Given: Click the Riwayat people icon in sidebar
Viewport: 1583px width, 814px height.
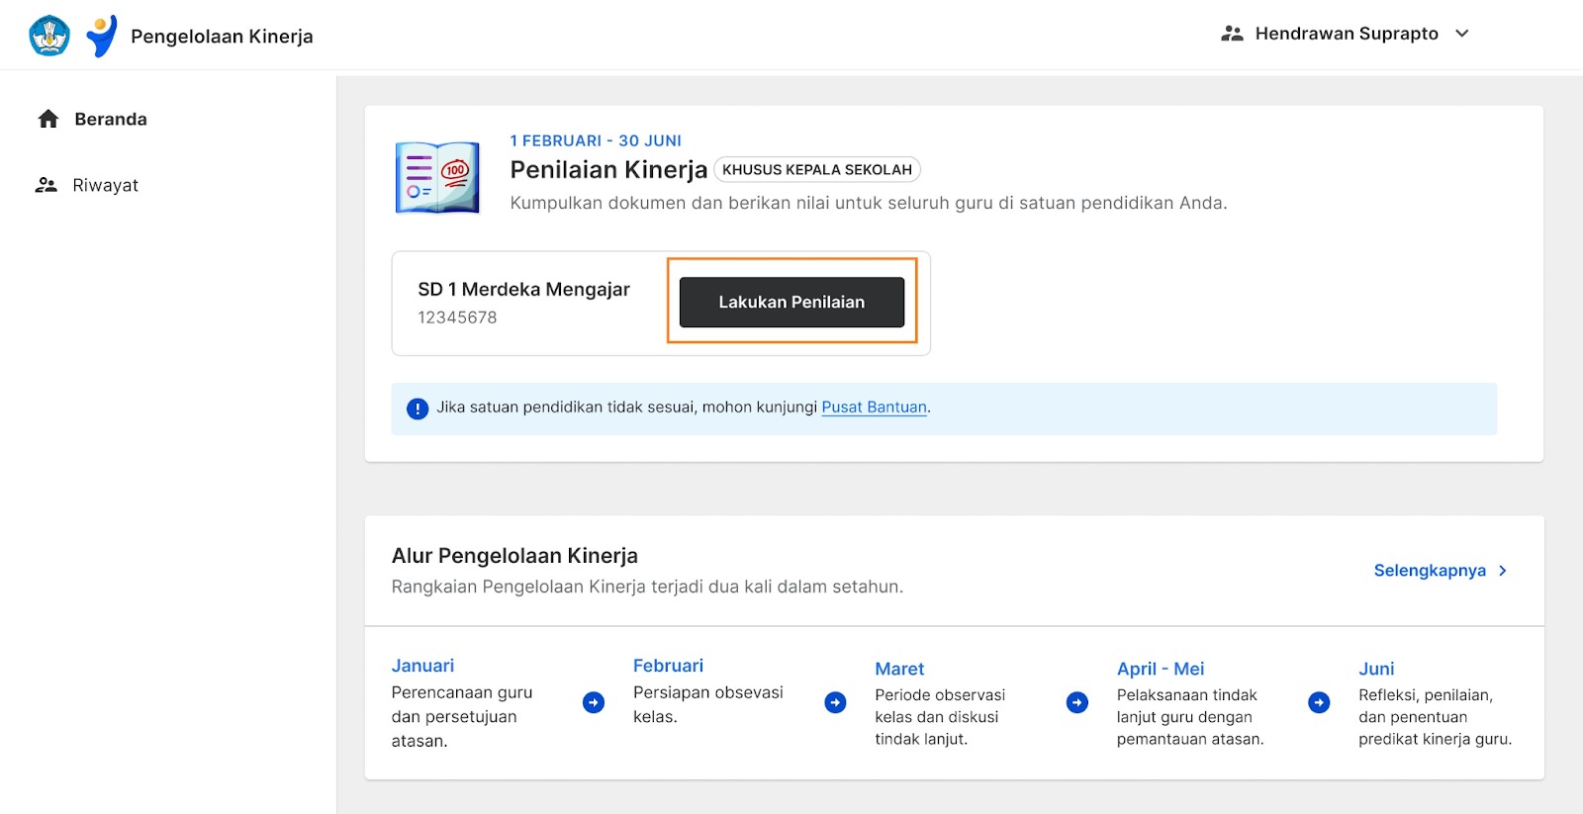Looking at the screenshot, I should tap(47, 185).
